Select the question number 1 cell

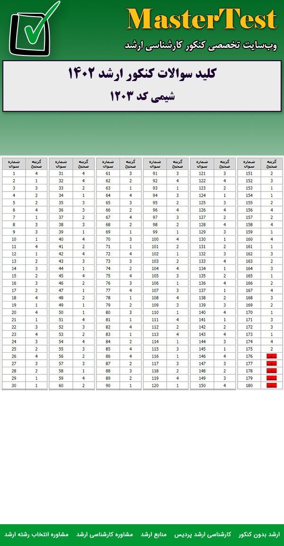[14, 173]
